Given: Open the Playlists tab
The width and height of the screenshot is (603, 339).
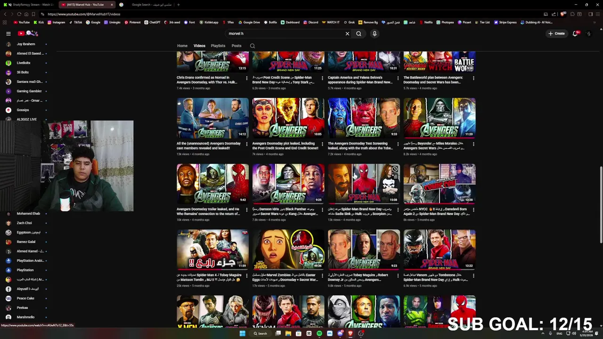Looking at the screenshot, I should pos(218,46).
